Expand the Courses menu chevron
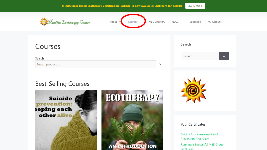This screenshot has width=267, height=150. point(140,22)
